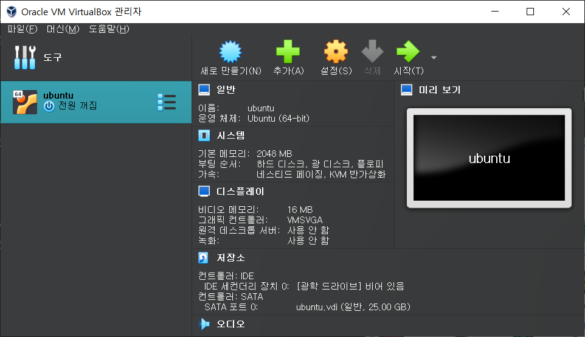Click the 2048 MB memory value
Viewport: 585px width, 337px height.
click(274, 154)
